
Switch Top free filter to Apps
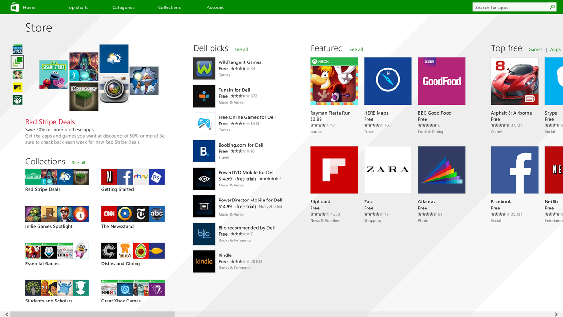coord(555,49)
